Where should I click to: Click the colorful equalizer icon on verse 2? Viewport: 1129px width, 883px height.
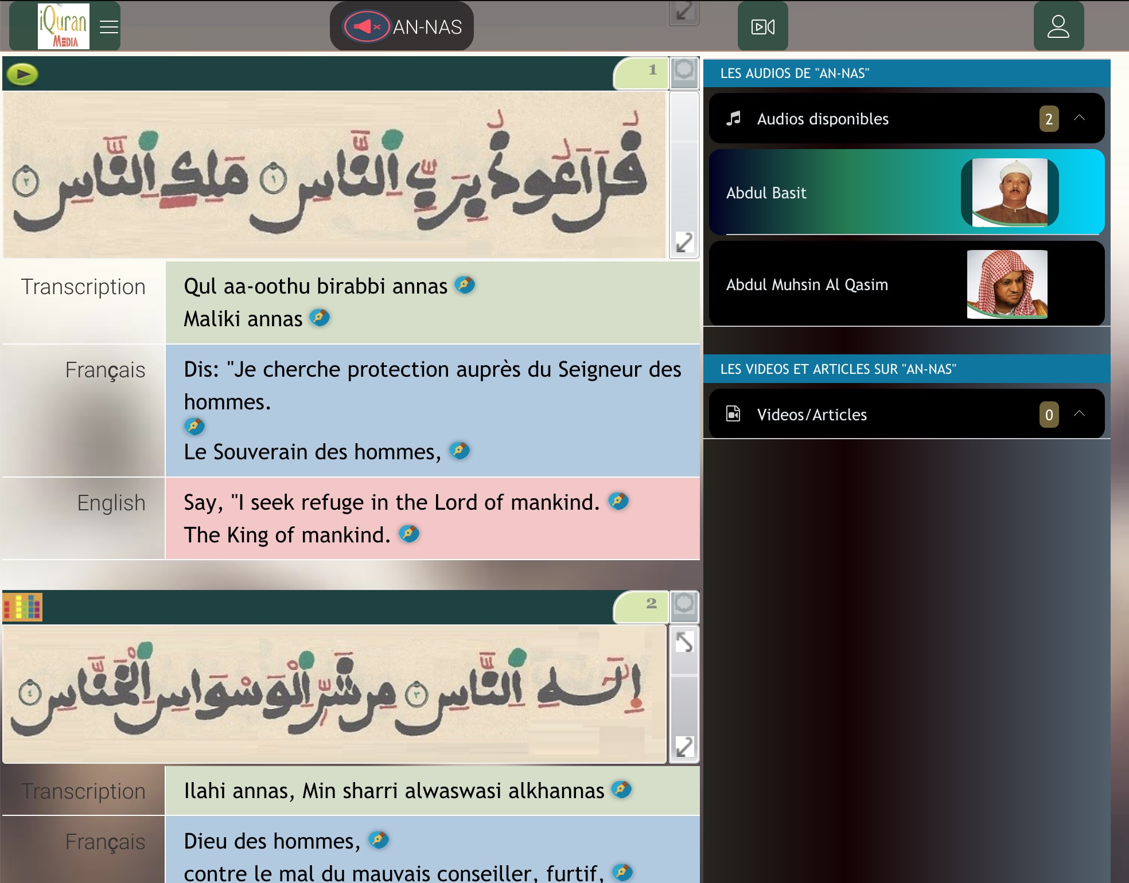point(22,607)
